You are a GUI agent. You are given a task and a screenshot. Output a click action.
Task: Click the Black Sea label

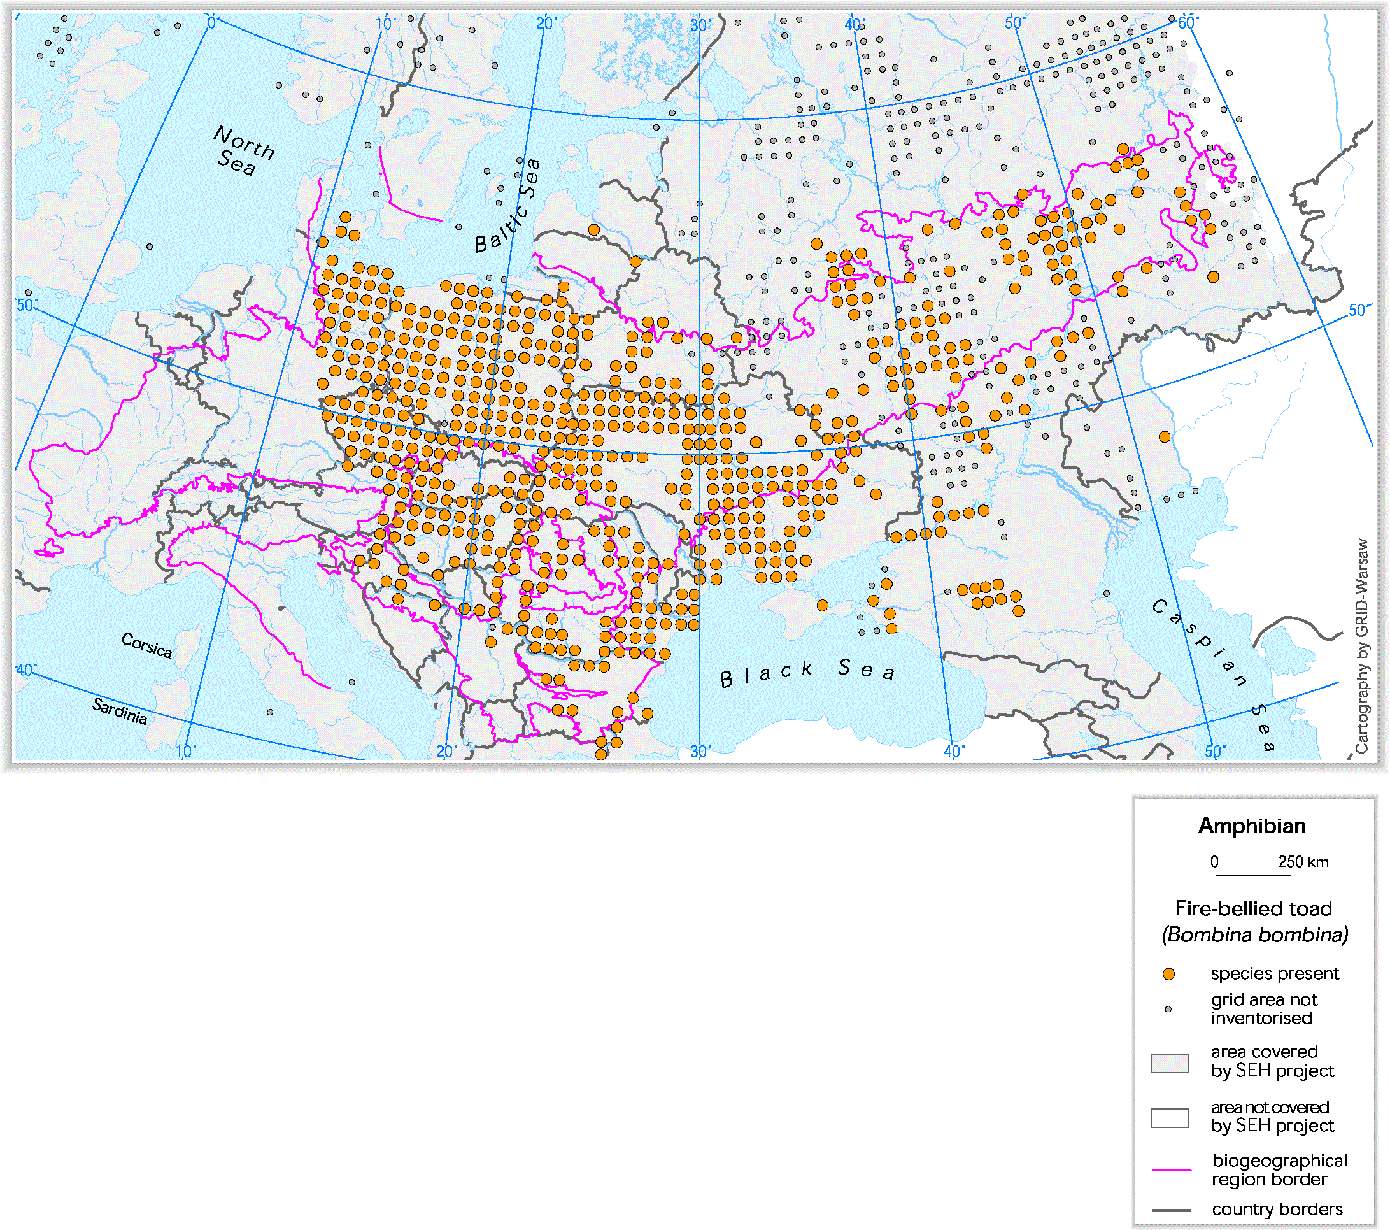click(x=807, y=671)
